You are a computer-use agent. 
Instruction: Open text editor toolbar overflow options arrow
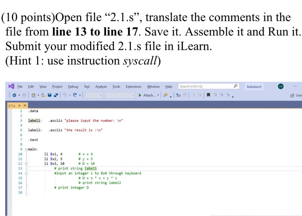coord(233,97)
